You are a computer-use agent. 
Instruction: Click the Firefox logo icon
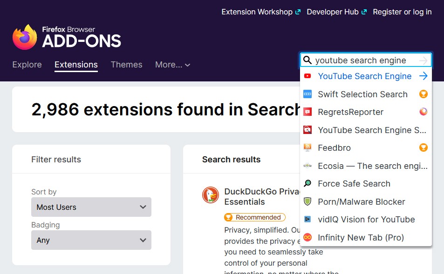(x=25, y=37)
